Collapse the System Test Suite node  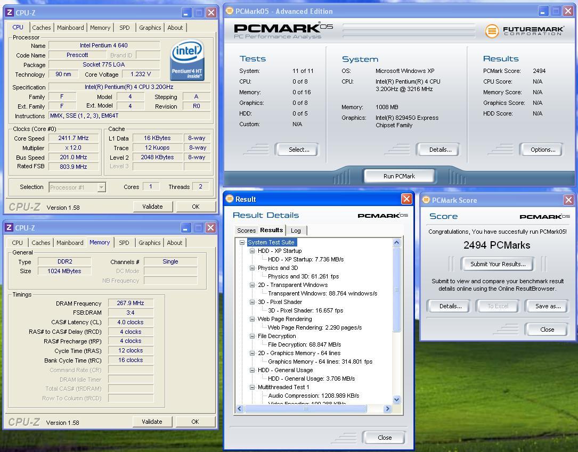pos(242,242)
